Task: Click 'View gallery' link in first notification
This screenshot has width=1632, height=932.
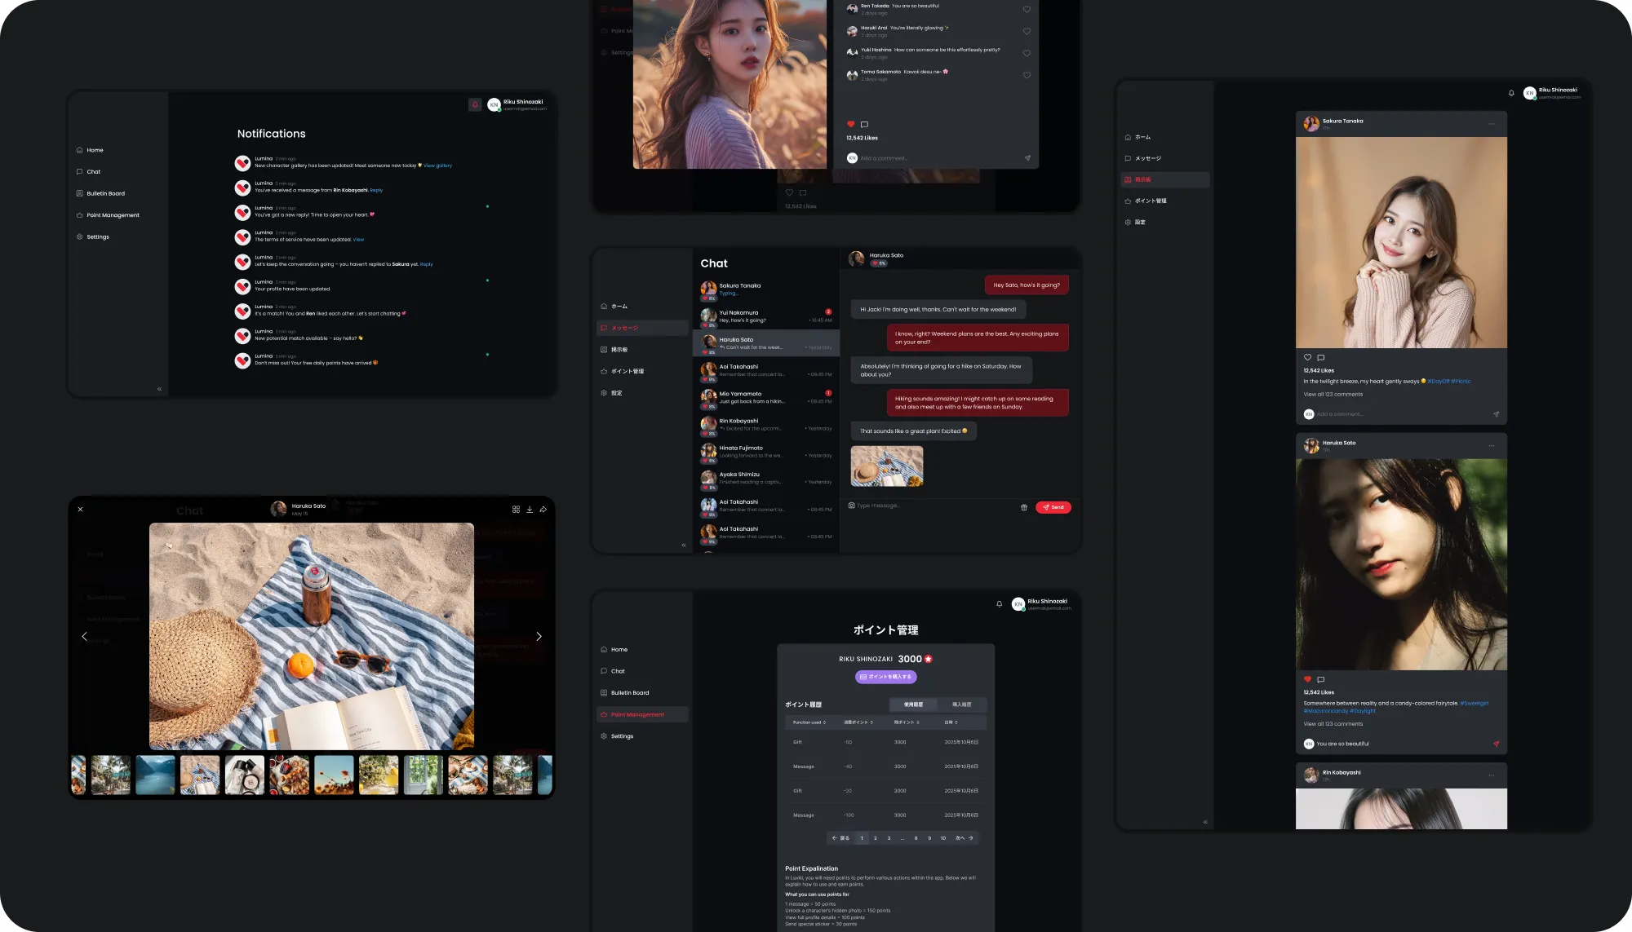Action: tap(437, 166)
